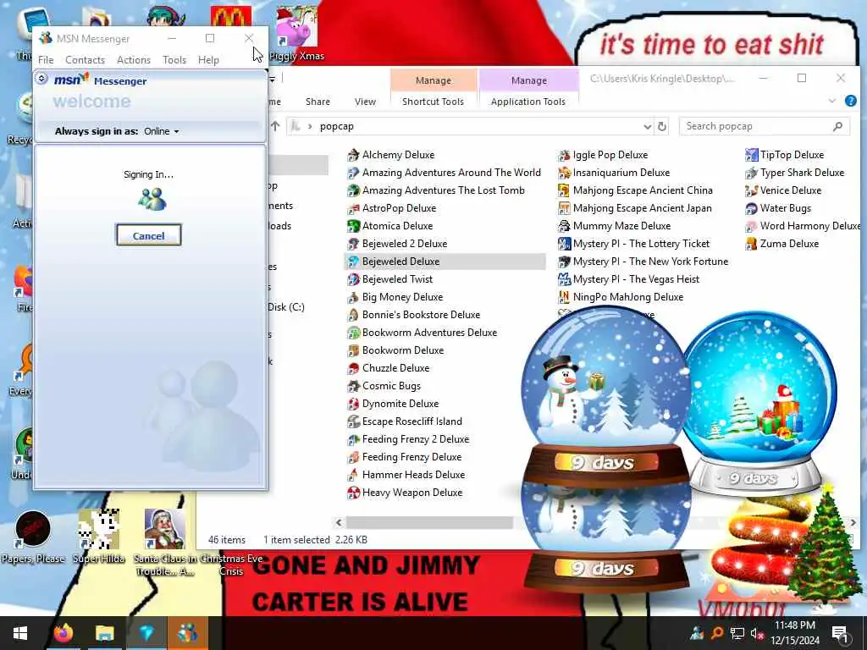Click the Dynomite Deluxe icon
Viewport: 867px width, 650px height.
pyautogui.click(x=353, y=404)
